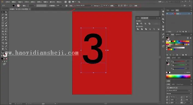Open 变换 link in control bar
The width and height of the screenshot is (193, 105).
tap(136, 6)
